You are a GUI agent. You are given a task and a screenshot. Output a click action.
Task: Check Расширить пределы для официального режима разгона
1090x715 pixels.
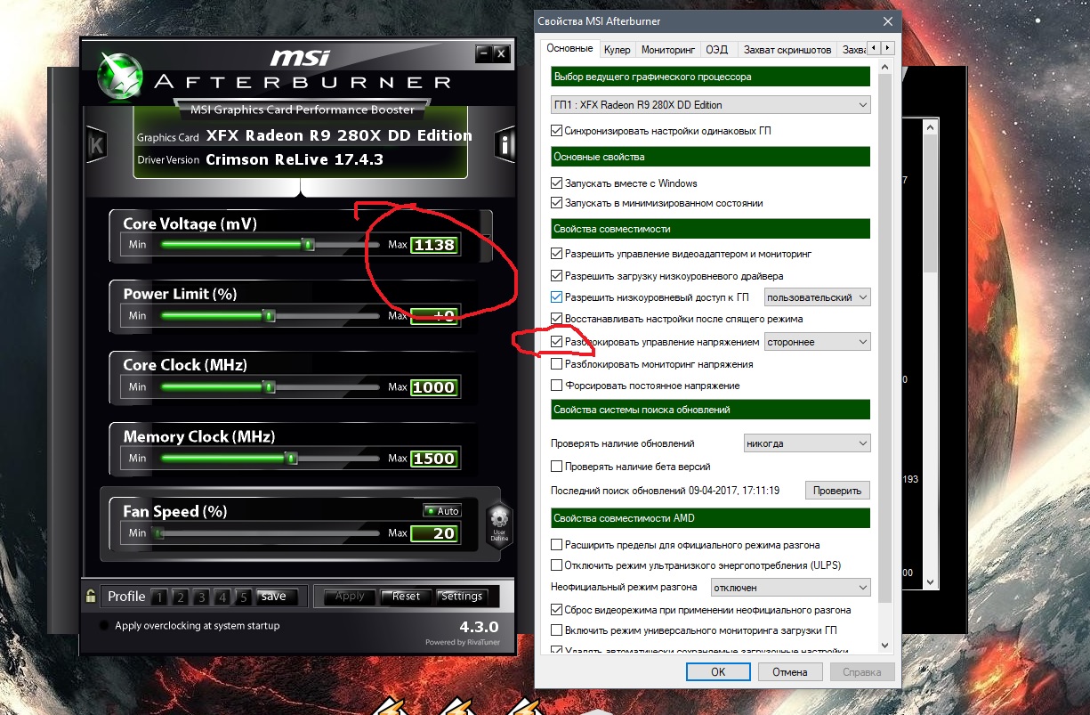[557, 545]
